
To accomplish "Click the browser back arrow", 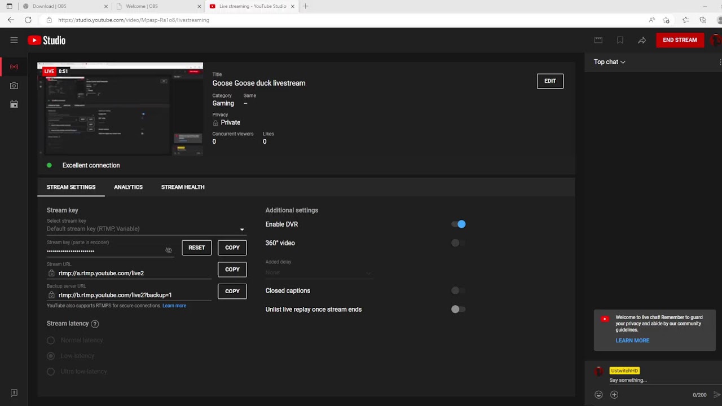I will pyautogui.click(x=11, y=20).
